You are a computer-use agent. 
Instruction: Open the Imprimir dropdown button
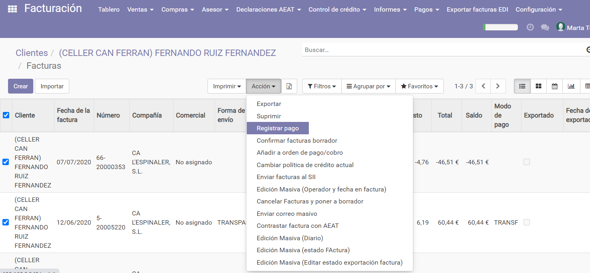227,86
